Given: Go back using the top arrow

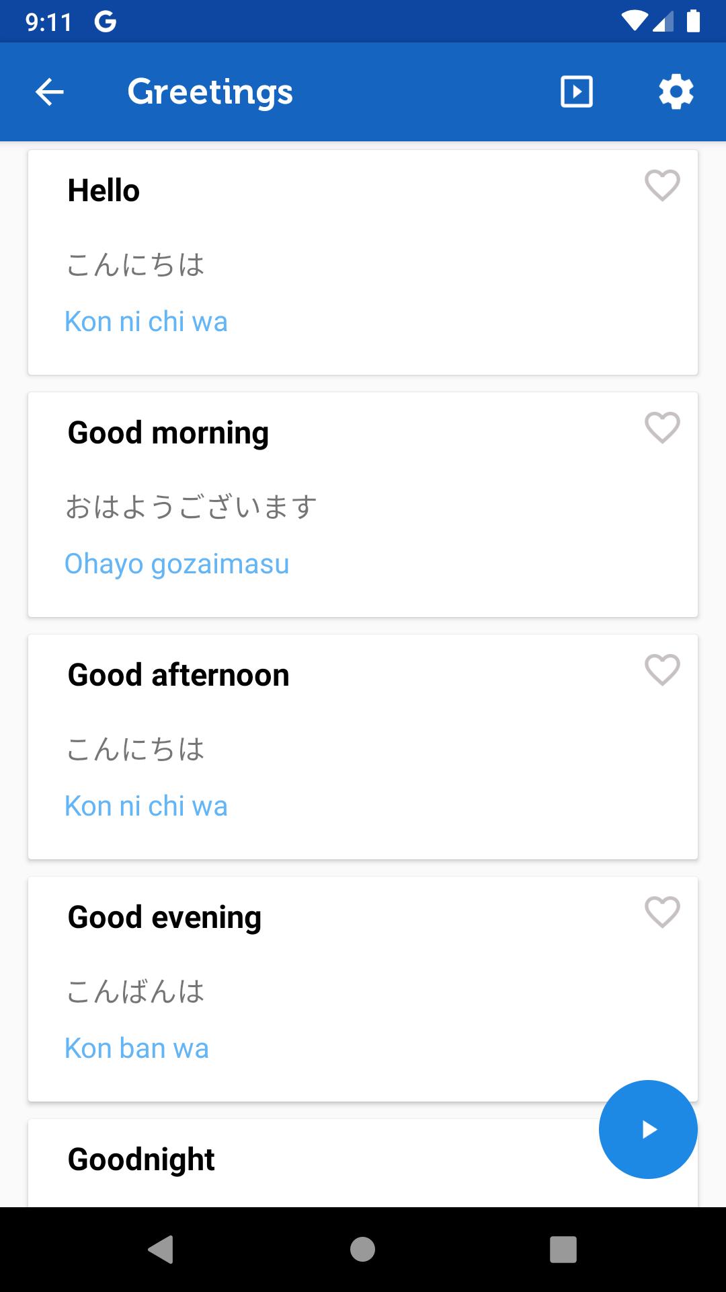Looking at the screenshot, I should (49, 92).
